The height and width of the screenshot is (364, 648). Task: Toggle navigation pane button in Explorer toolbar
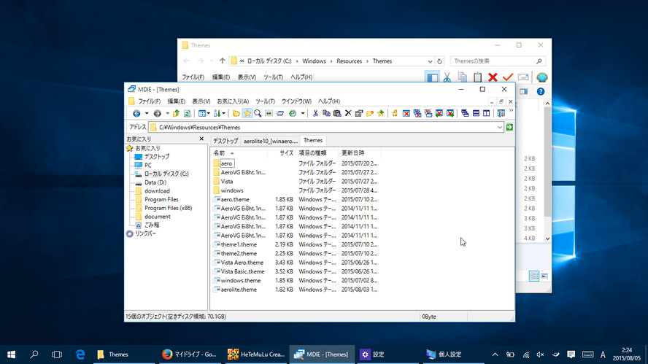coord(432,77)
